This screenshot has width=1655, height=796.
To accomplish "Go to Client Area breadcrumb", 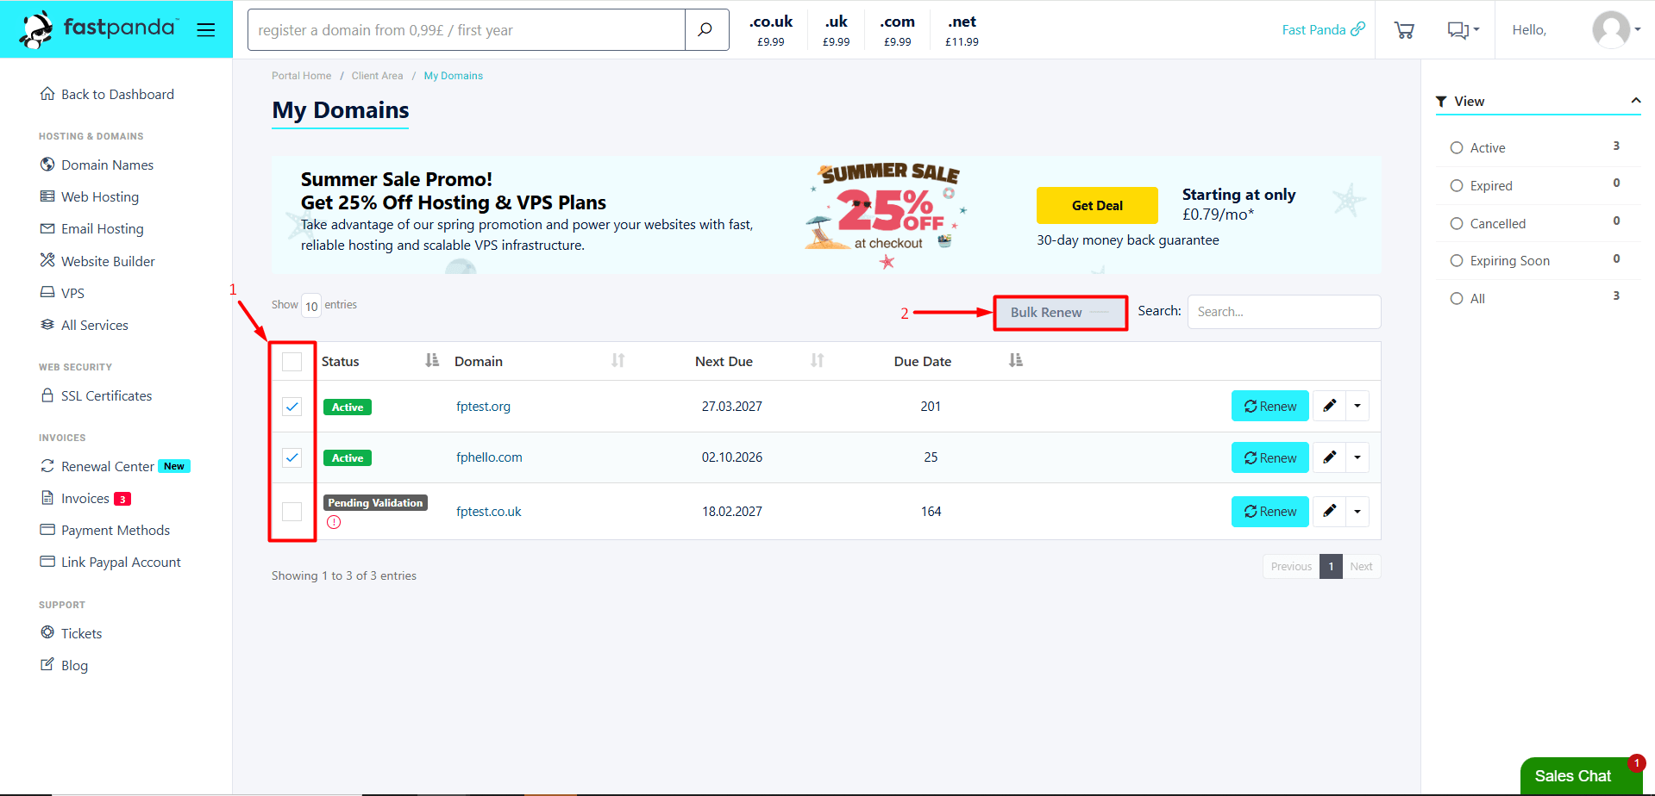I will [378, 76].
